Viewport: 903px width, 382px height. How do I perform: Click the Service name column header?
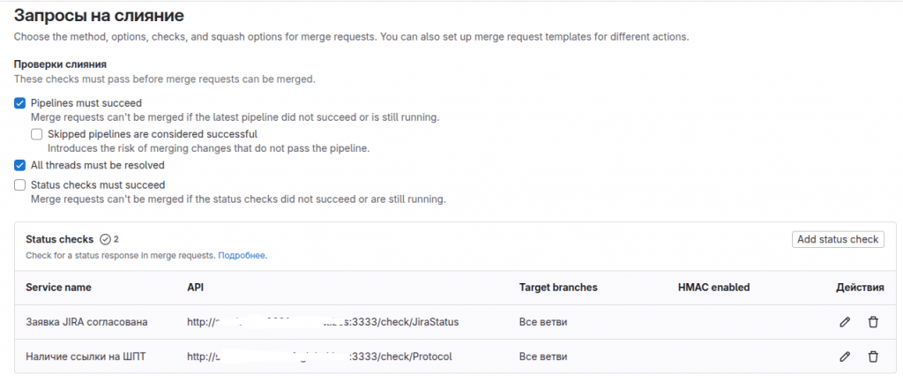click(x=59, y=288)
